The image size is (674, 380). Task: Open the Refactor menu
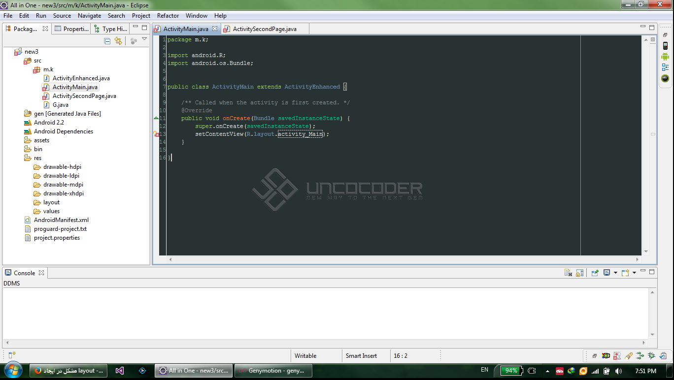click(x=168, y=16)
